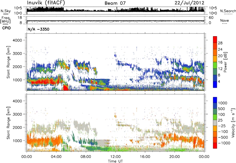Select the "N.Sky" legend label
Image resolution: width=236 pixels, height=163 pixels.
(6, 11)
